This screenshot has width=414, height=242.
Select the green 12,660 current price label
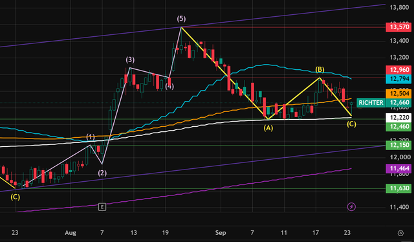point(398,102)
